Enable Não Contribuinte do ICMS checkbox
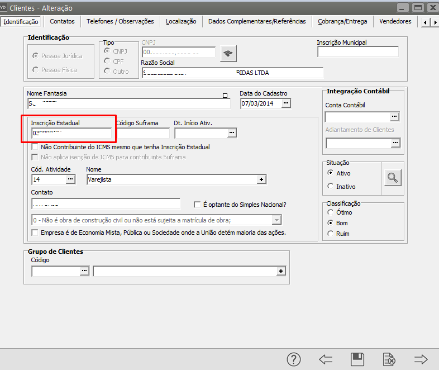The image size is (439, 370). tap(35, 147)
